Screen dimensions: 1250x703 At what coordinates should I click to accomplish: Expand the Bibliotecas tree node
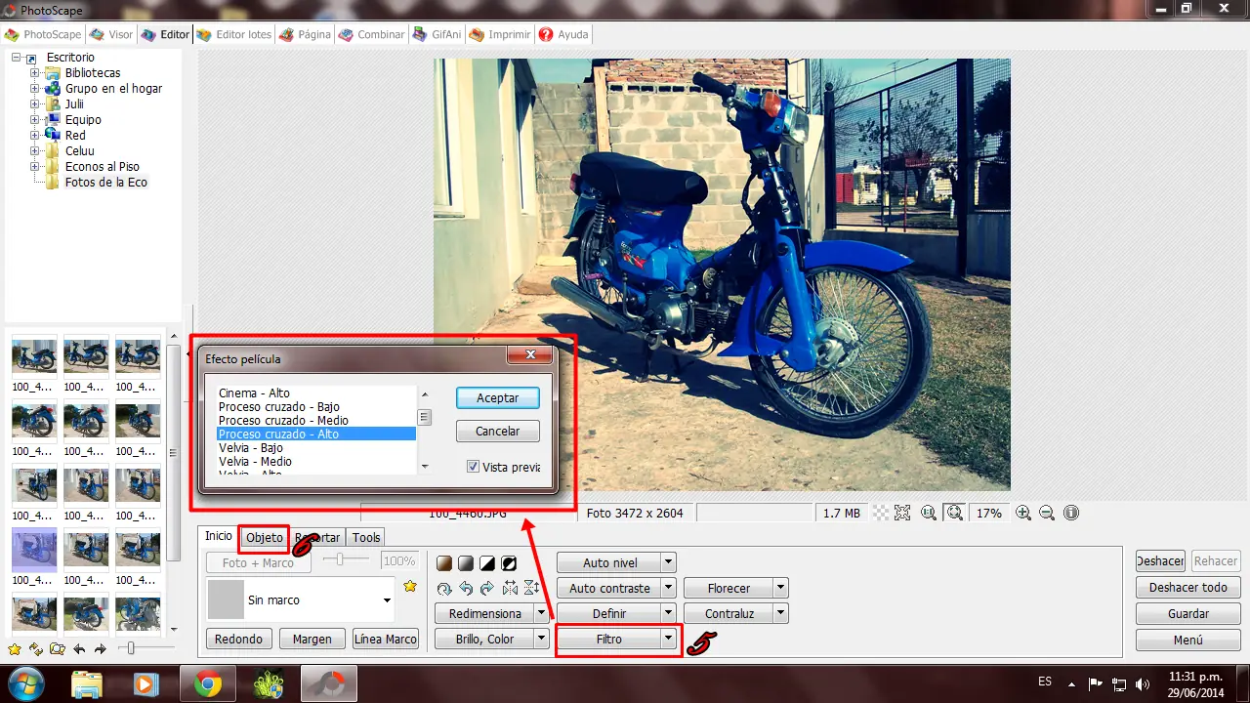[35, 73]
